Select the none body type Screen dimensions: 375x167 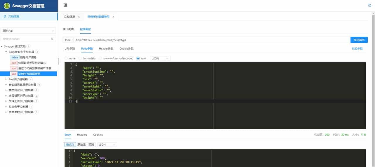pos(66,58)
